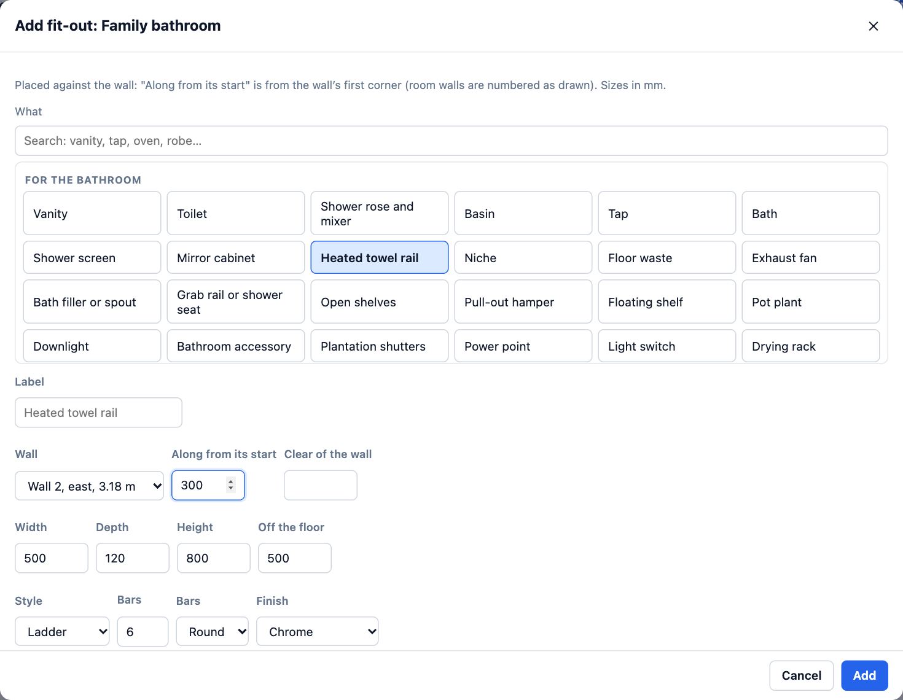Open the Style dropdown set to Ladder
903x700 pixels.
[62, 631]
